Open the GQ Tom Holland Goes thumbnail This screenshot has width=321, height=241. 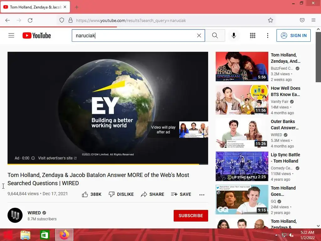pyautogui.click(x=242, y=199)
